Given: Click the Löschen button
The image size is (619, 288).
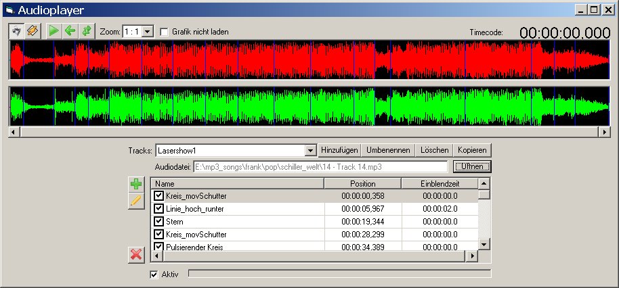Looking at the screenshot, I should 434,150.
